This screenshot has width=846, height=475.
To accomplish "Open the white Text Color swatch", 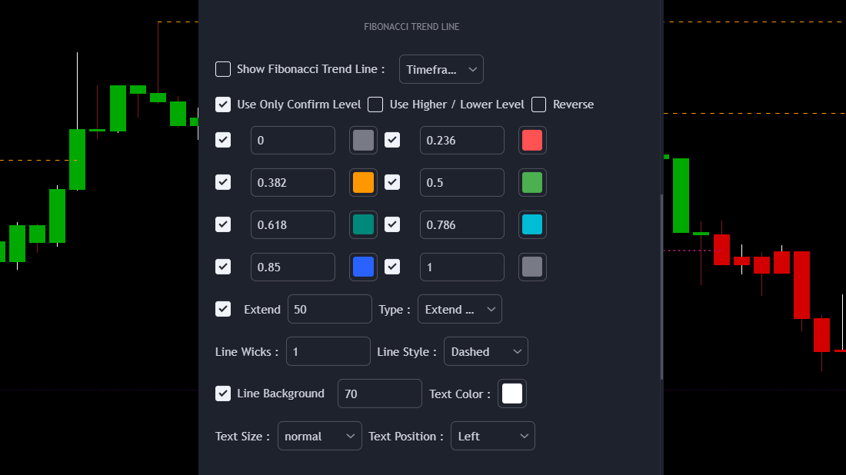I will click(512, 394).
